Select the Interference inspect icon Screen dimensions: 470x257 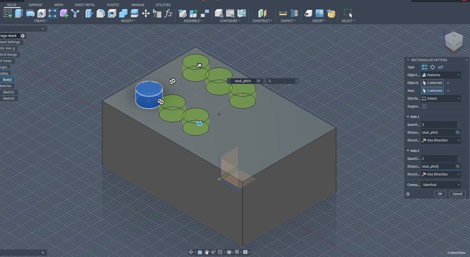pyautogui.click(x=294, y=13)
